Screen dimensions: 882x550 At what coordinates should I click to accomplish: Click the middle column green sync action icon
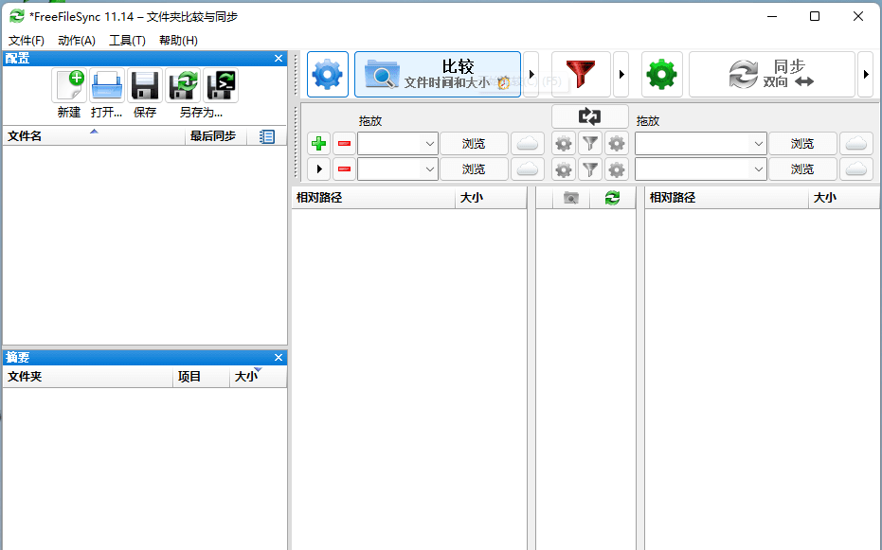tap(613, 198)
